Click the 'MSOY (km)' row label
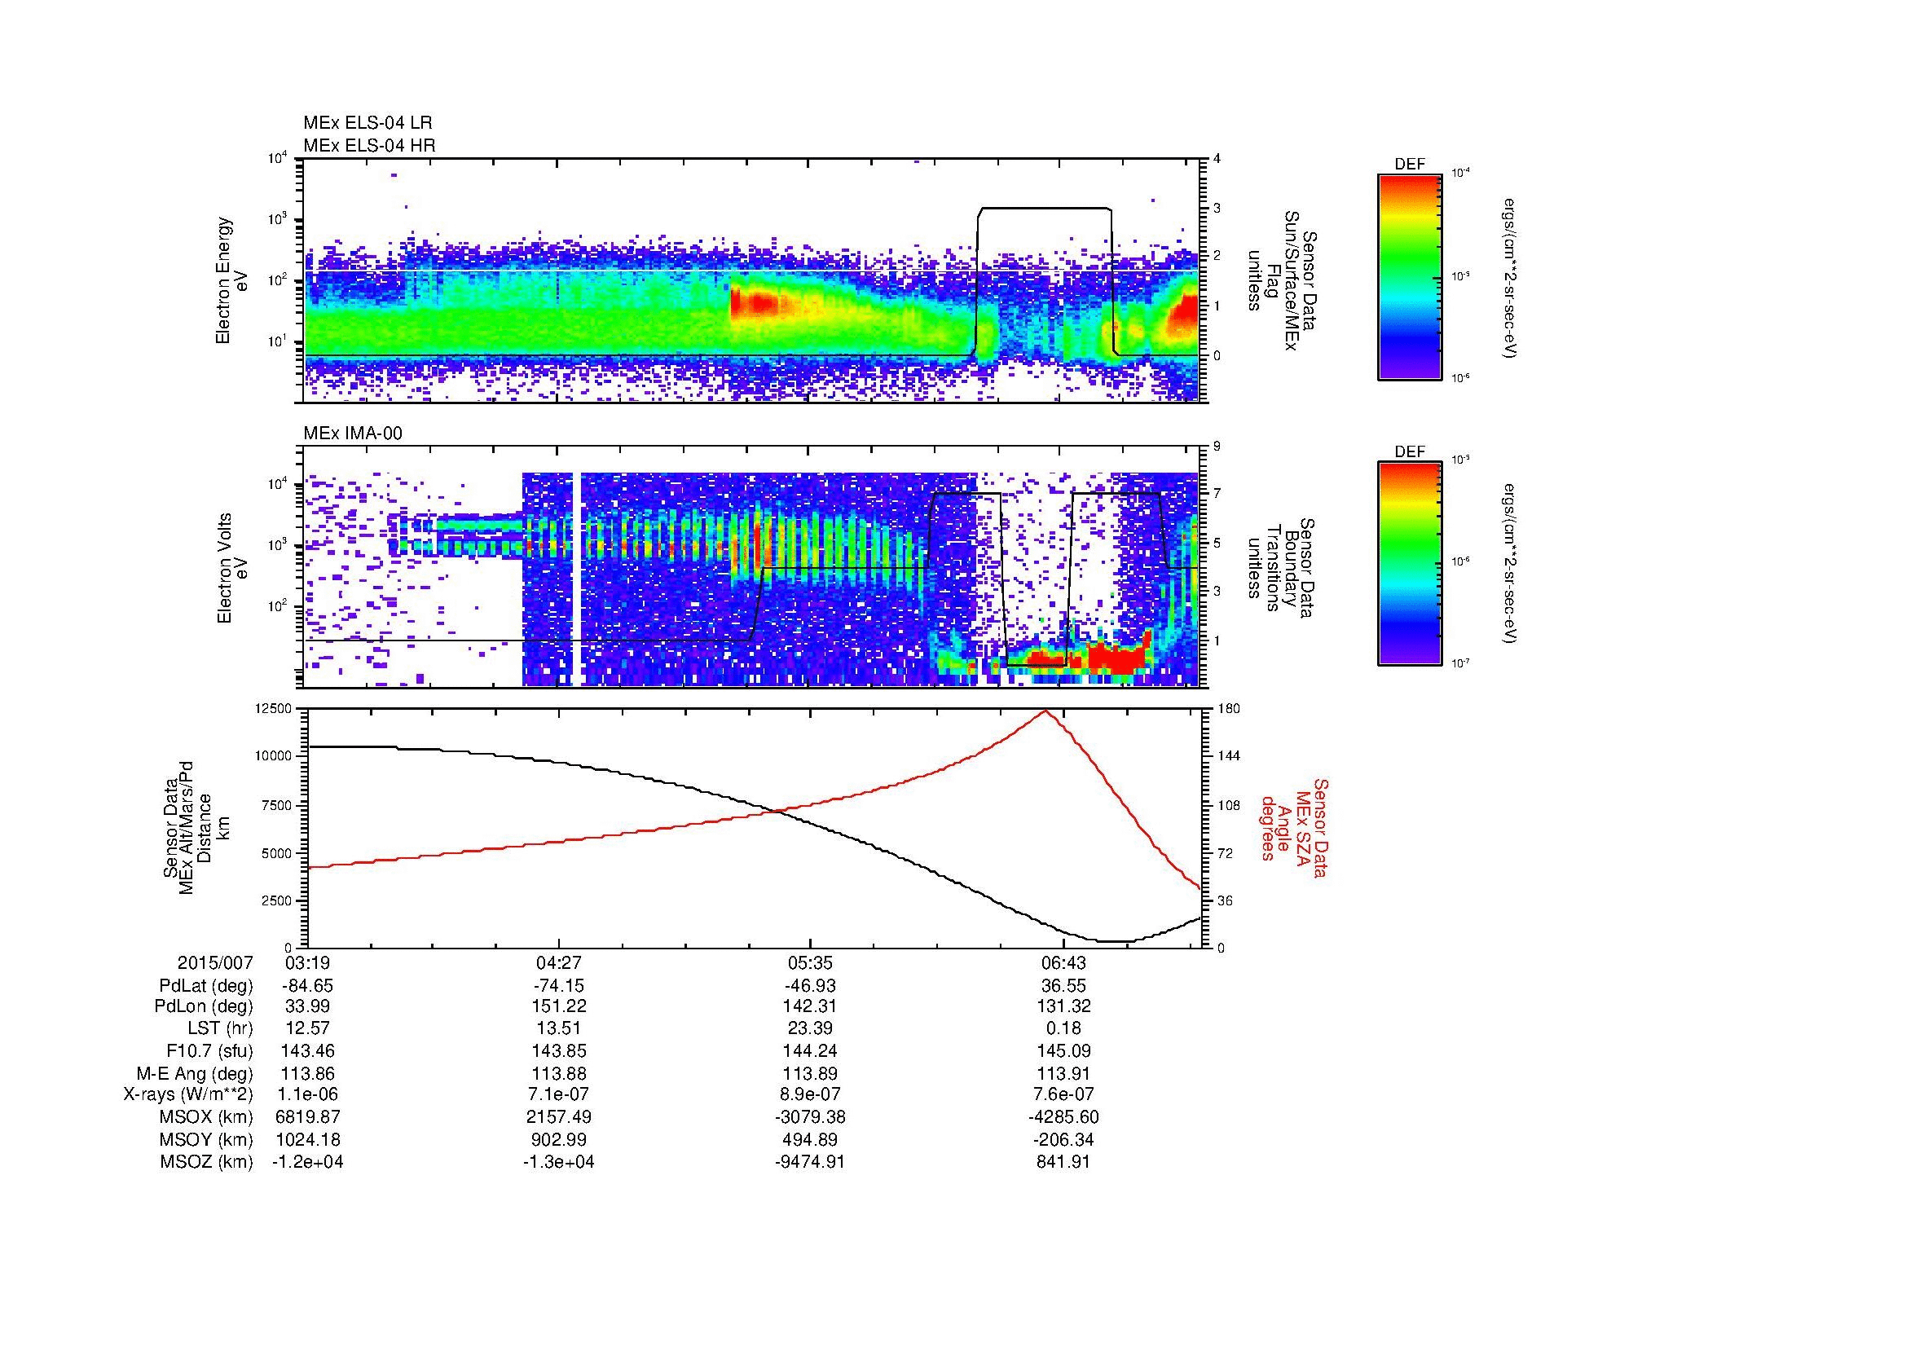This screenshot has height=1347, width=1906. coord(206,1140)
